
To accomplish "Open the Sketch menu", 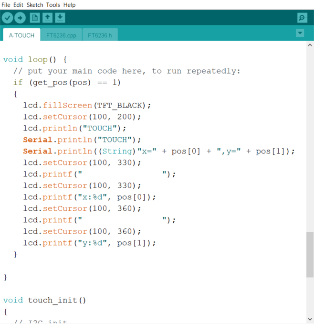I will (35, 5).
